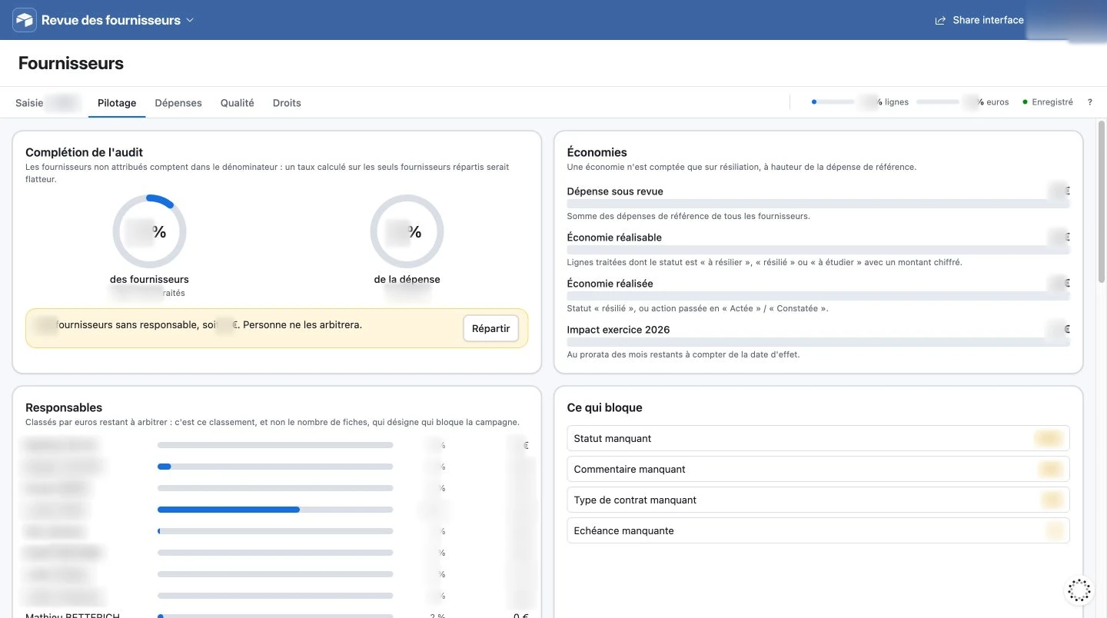Click the circular spinner icon in the bottom corner

point(1079,590)
